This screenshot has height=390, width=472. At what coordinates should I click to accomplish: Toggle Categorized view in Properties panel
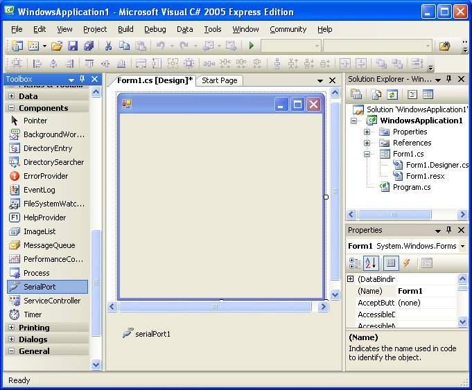(x=355, y=263)
